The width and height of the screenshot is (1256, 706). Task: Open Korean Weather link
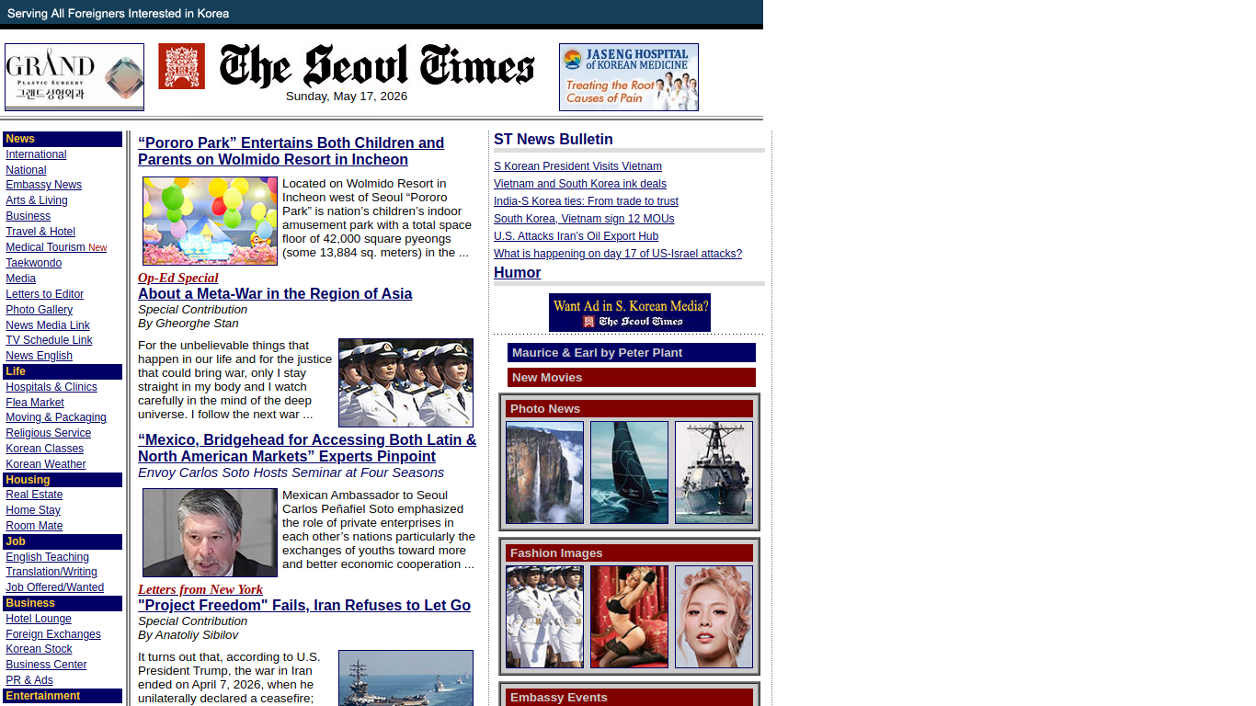pos(45,464)
